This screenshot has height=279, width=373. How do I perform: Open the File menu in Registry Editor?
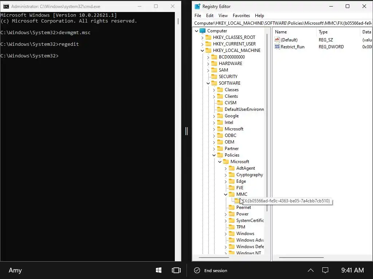pos(198,15)
